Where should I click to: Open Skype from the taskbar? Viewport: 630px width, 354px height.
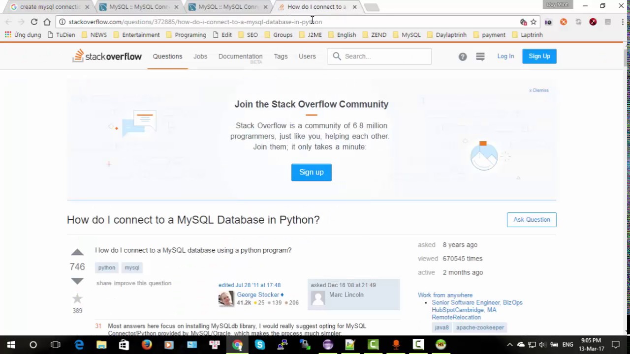(x=260, y=345)
